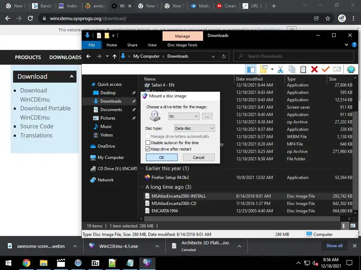Viewport: 361px width, 270px height.
Task: Expand the address bar history dropdown
Action: click(x=213, y=56)
